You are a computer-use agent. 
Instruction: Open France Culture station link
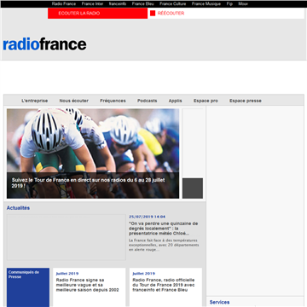tap(173, 4)
